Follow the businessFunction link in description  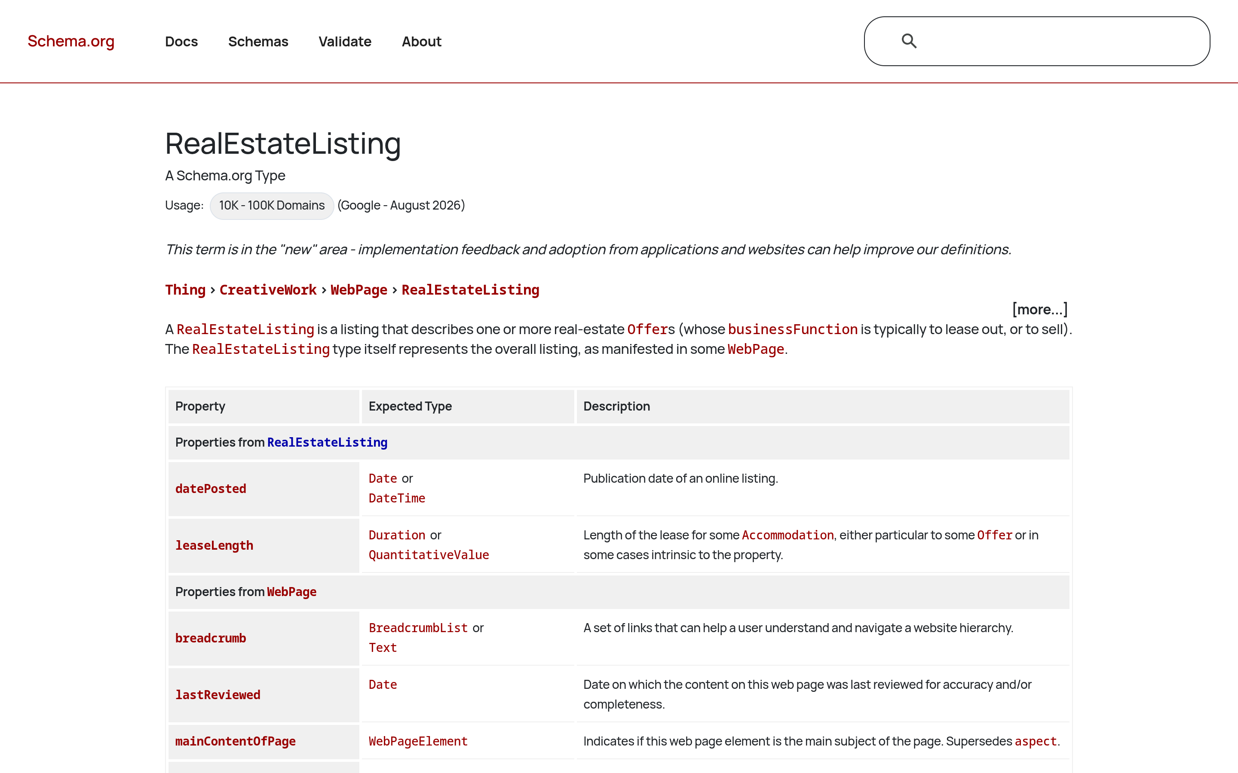coord(792,329)
